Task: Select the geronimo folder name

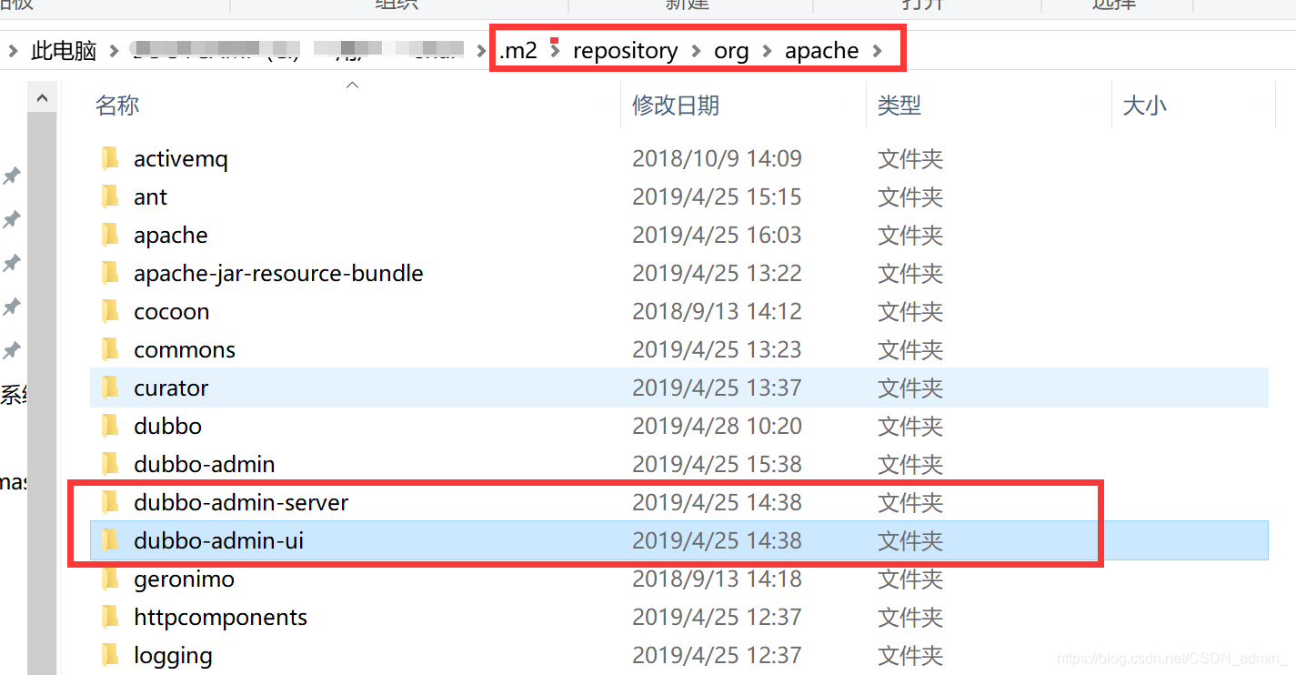Action: [184, 579]
